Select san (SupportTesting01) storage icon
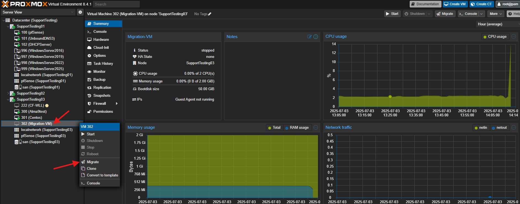Viewport: 520px width, 204px height. 18,87
